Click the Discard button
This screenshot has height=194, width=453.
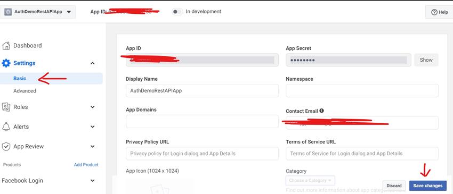tap(394, 185)
